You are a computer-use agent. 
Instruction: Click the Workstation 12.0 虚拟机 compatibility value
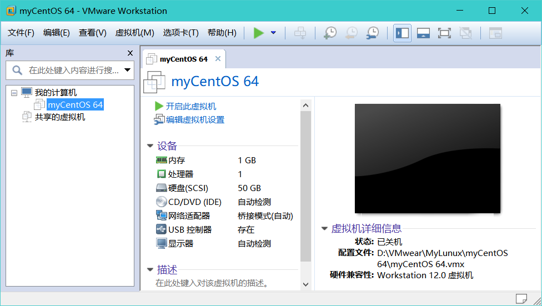click(x=425, y=275)
